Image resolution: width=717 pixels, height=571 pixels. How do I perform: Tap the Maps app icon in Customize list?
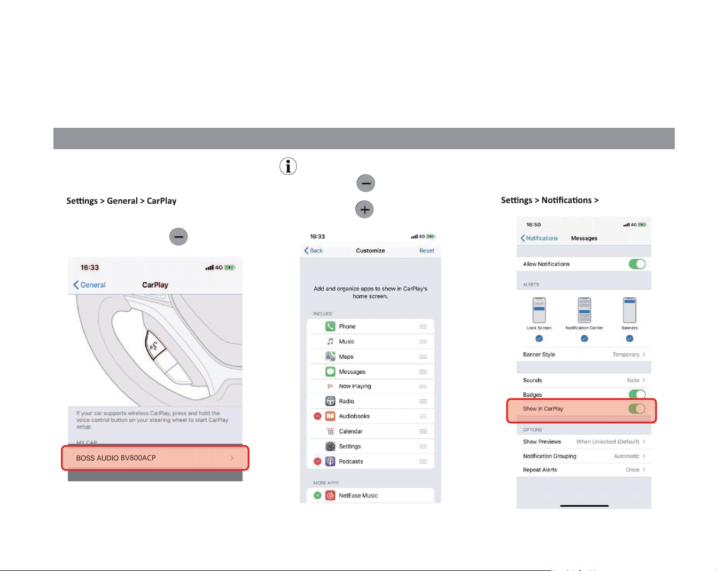click(330, 356)
